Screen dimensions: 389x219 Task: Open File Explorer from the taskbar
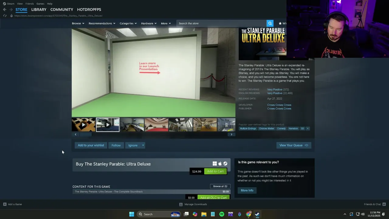click(x=204, y=214)
